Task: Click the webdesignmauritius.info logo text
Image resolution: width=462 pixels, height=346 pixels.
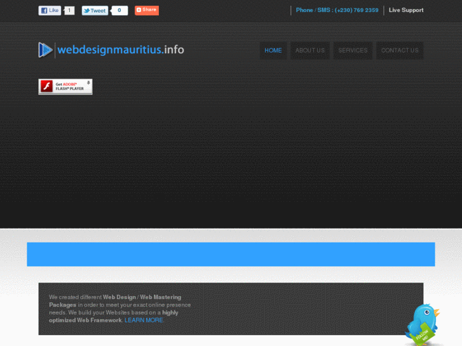Action: (x=121, y=50)
